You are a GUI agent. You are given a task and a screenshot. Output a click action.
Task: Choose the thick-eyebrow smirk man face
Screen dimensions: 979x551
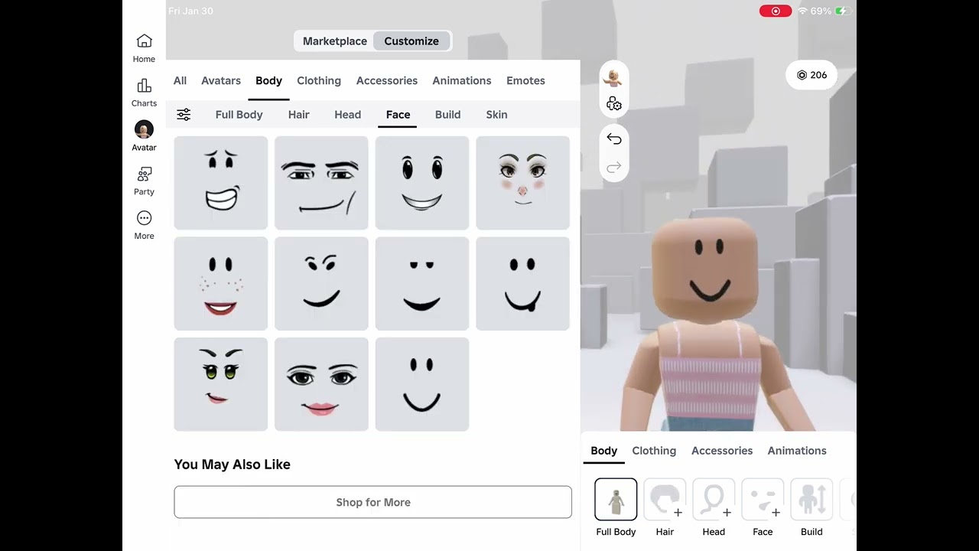point(321,183)
